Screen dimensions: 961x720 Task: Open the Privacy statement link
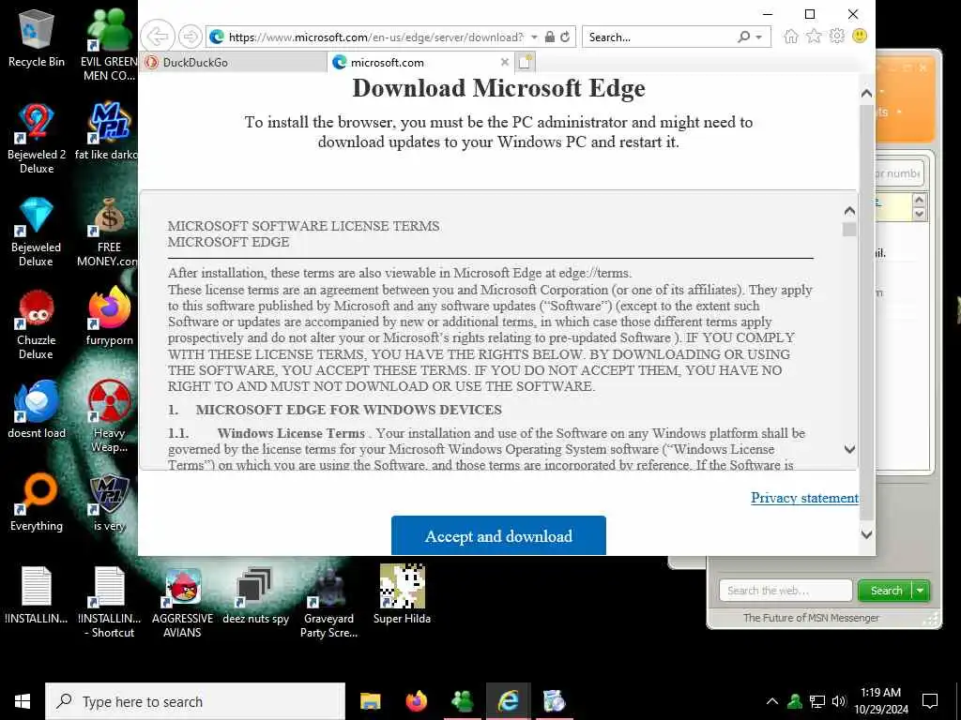coord(804,498)
